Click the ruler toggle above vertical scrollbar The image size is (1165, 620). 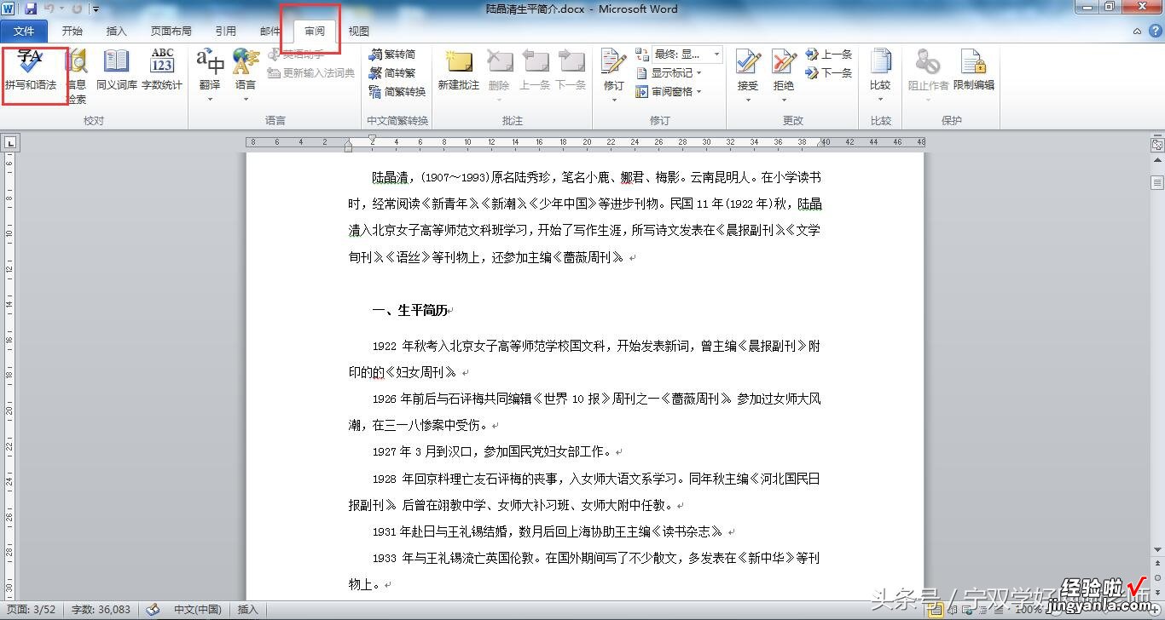[x=1156, y=146]
